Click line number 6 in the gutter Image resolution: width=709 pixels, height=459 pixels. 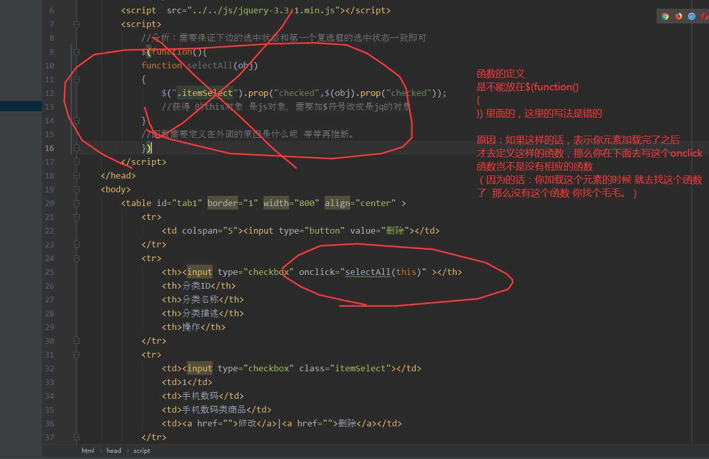(x=51, y=10)
